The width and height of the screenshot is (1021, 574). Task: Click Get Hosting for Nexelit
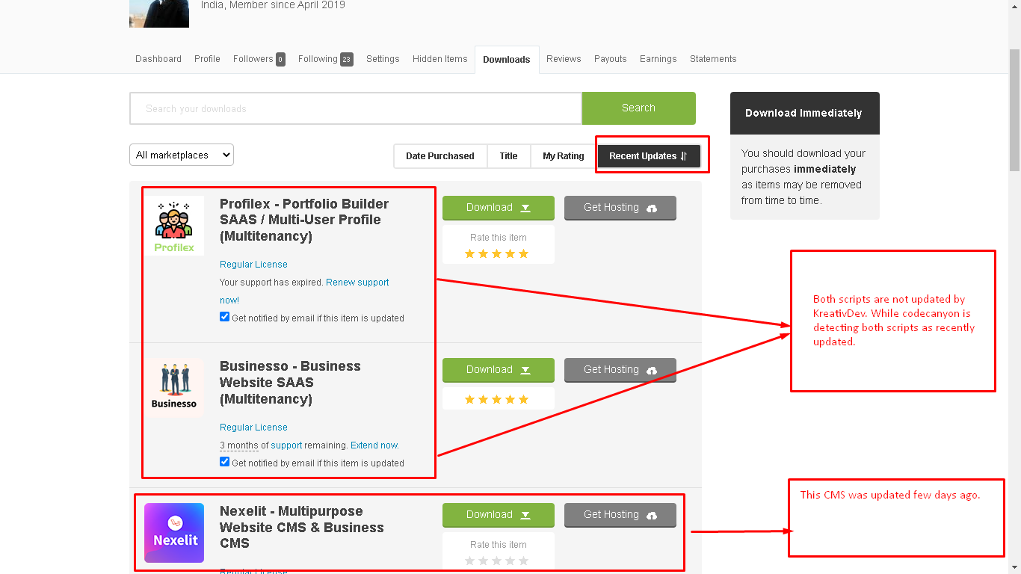[x=620, y=515]
